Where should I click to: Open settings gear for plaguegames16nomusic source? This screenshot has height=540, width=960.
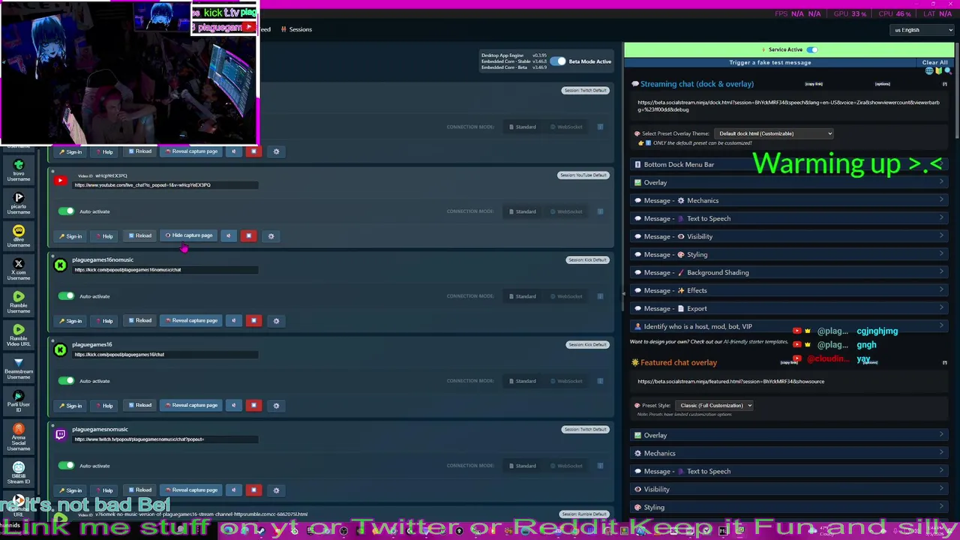[x=276, y=321]
